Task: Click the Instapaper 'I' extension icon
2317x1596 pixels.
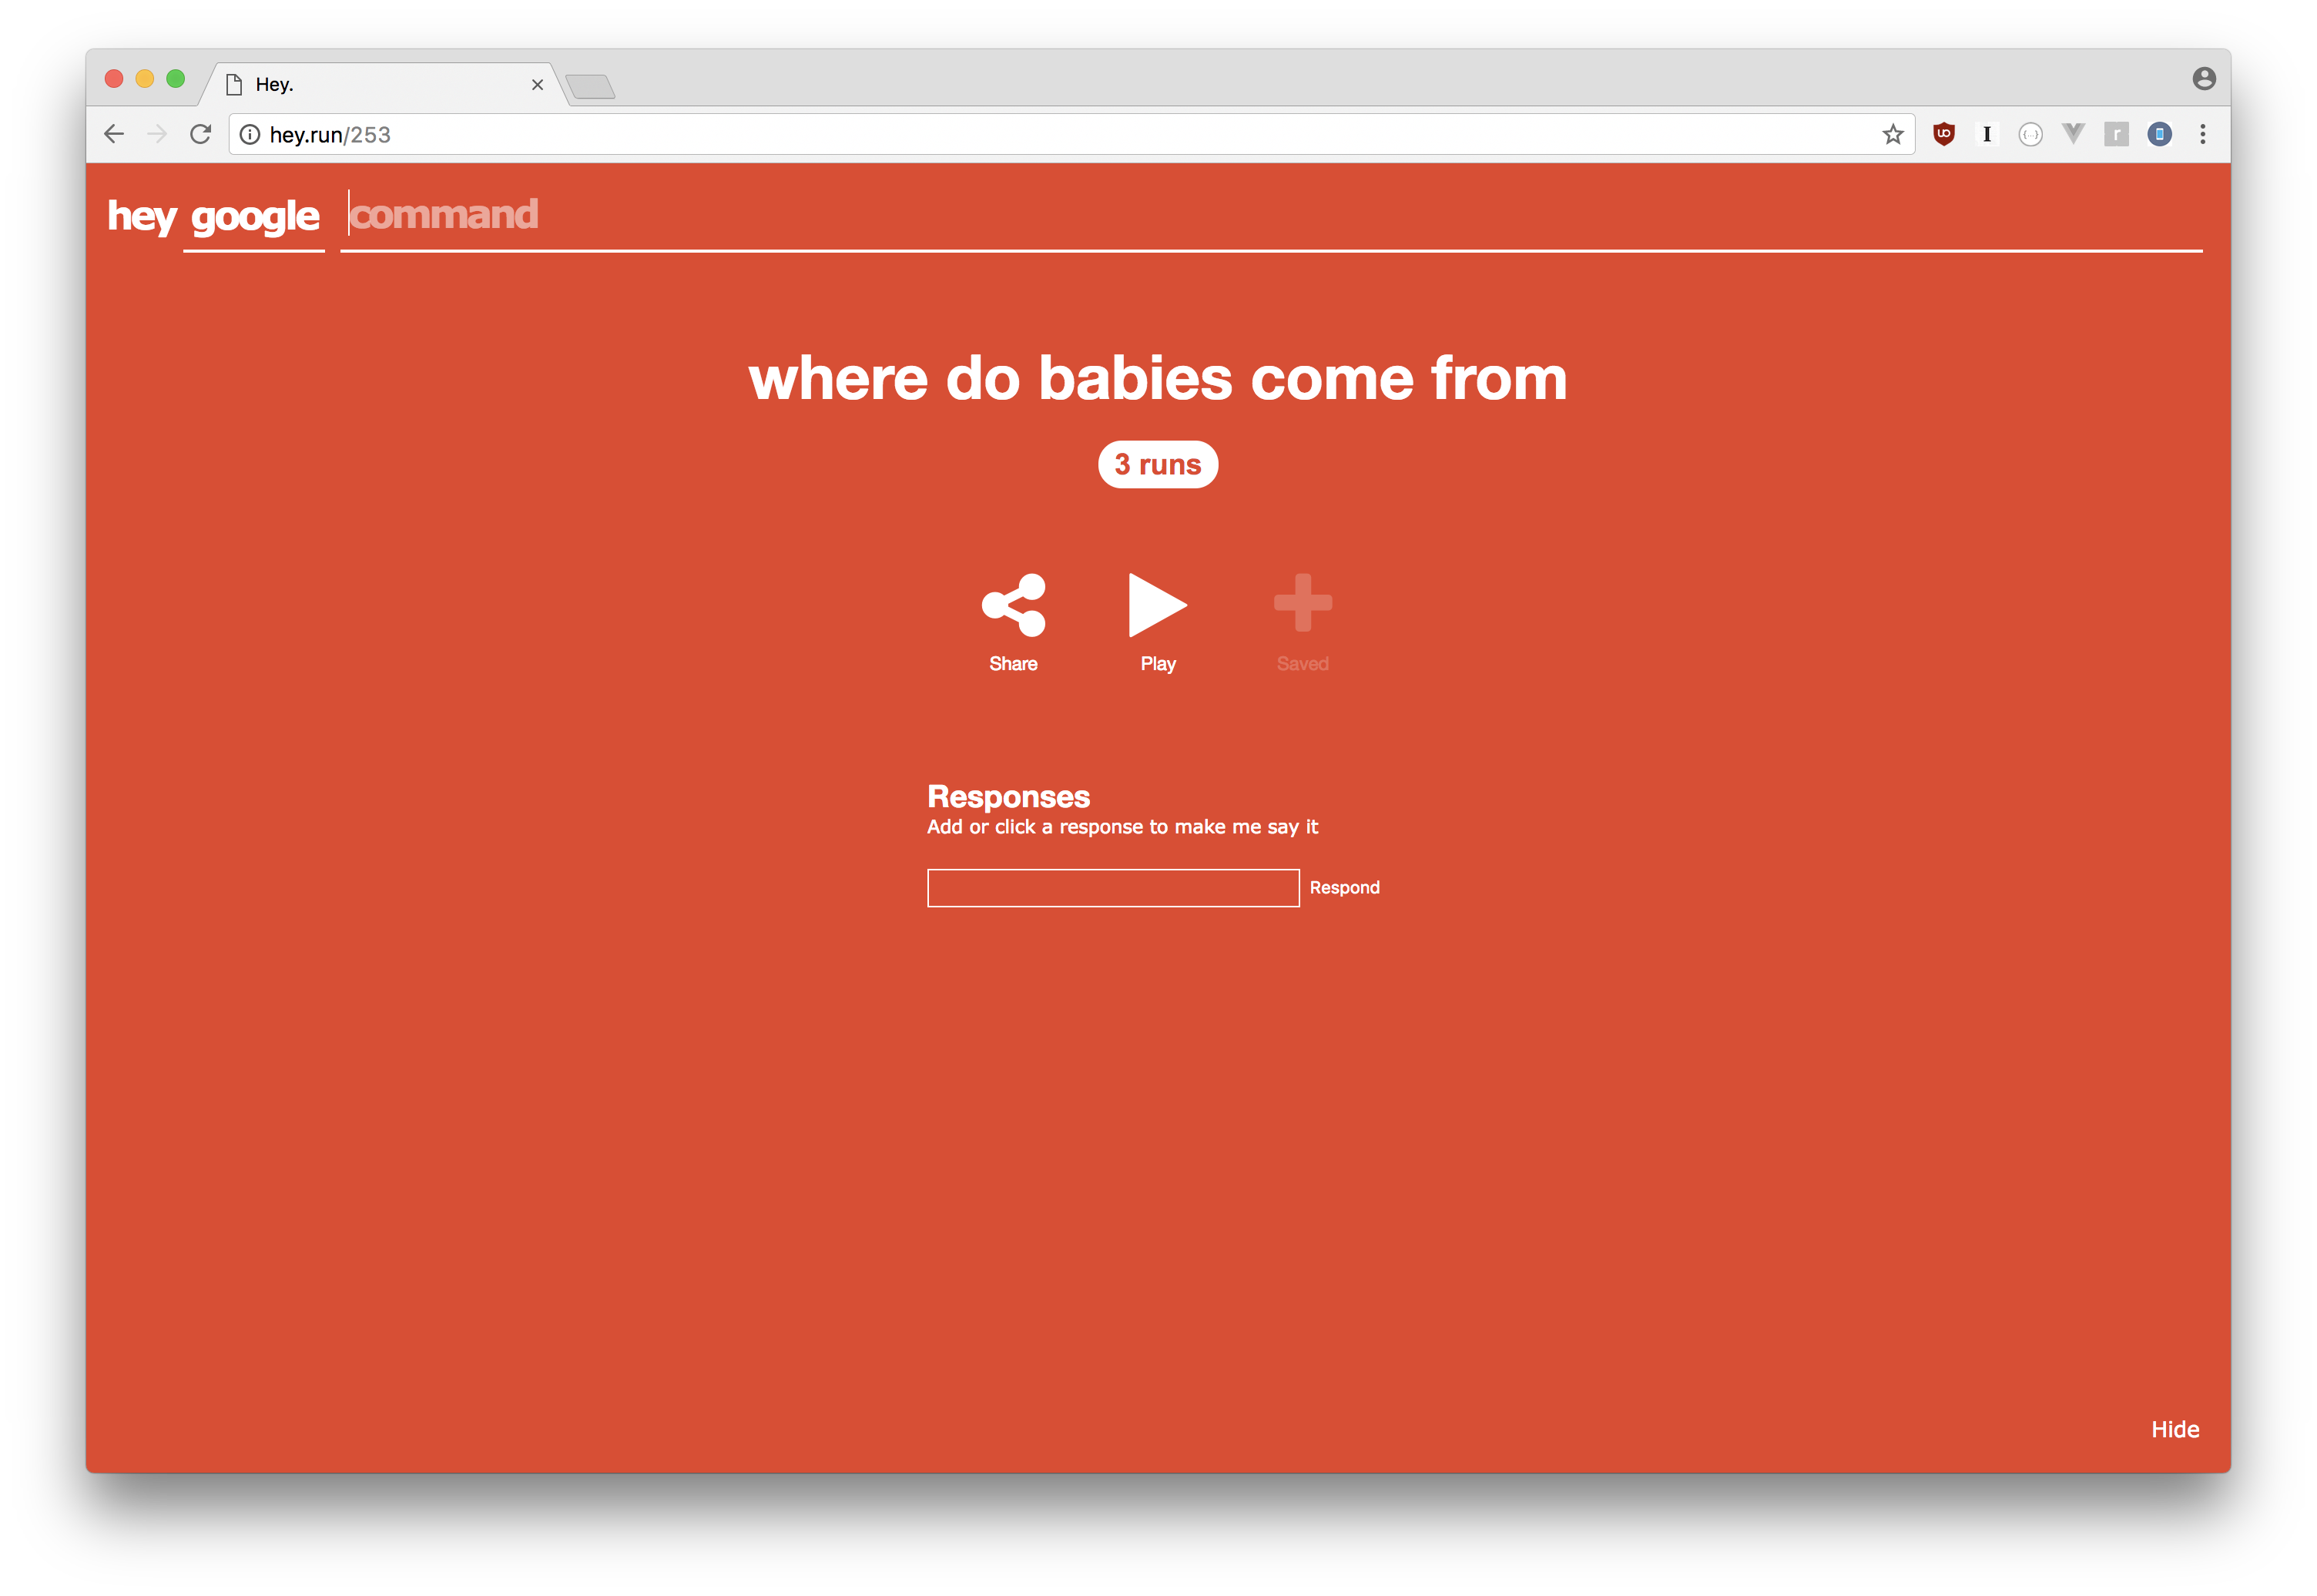Action: pos(1986,134)
